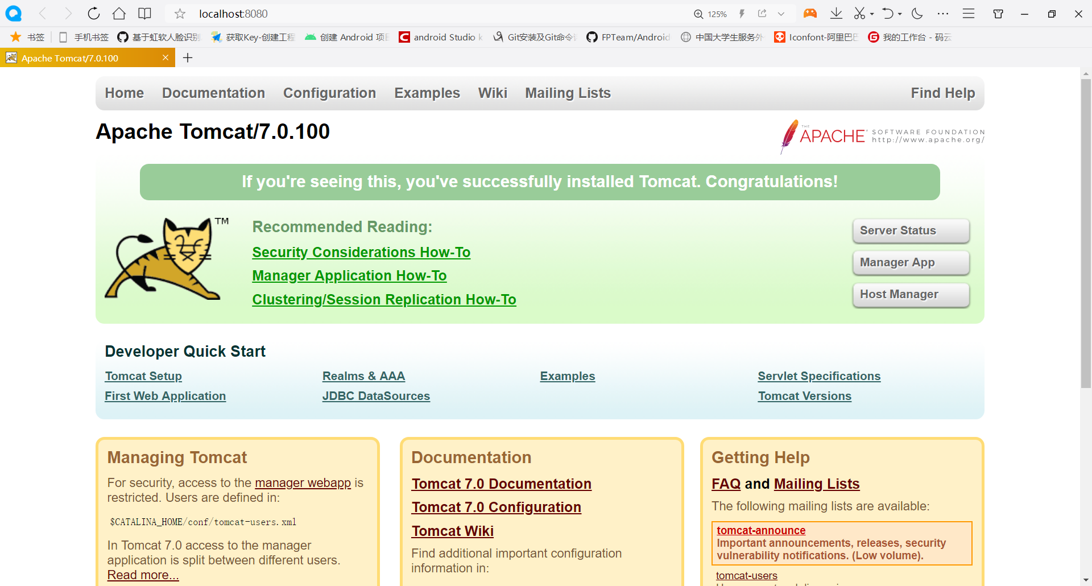The width and height of the screenshot is (1092, 586).
Task: Open the Tomcat Versions link
Action: point(804,397)
